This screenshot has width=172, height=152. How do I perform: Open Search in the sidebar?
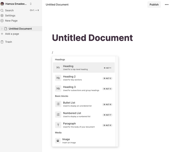click(21, 10)
